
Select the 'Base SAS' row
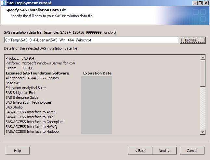pos(13,83)
